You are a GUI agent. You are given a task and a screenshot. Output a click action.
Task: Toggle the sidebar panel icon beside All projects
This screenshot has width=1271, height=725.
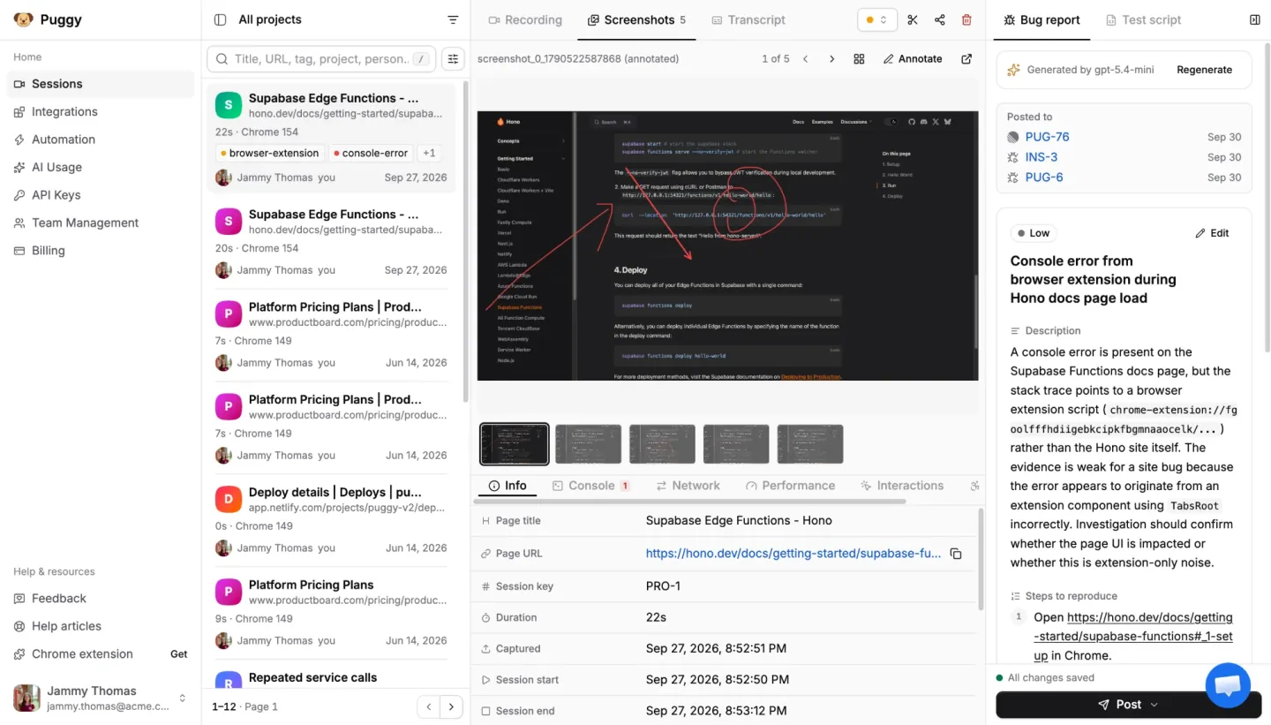tap(221, 19)
